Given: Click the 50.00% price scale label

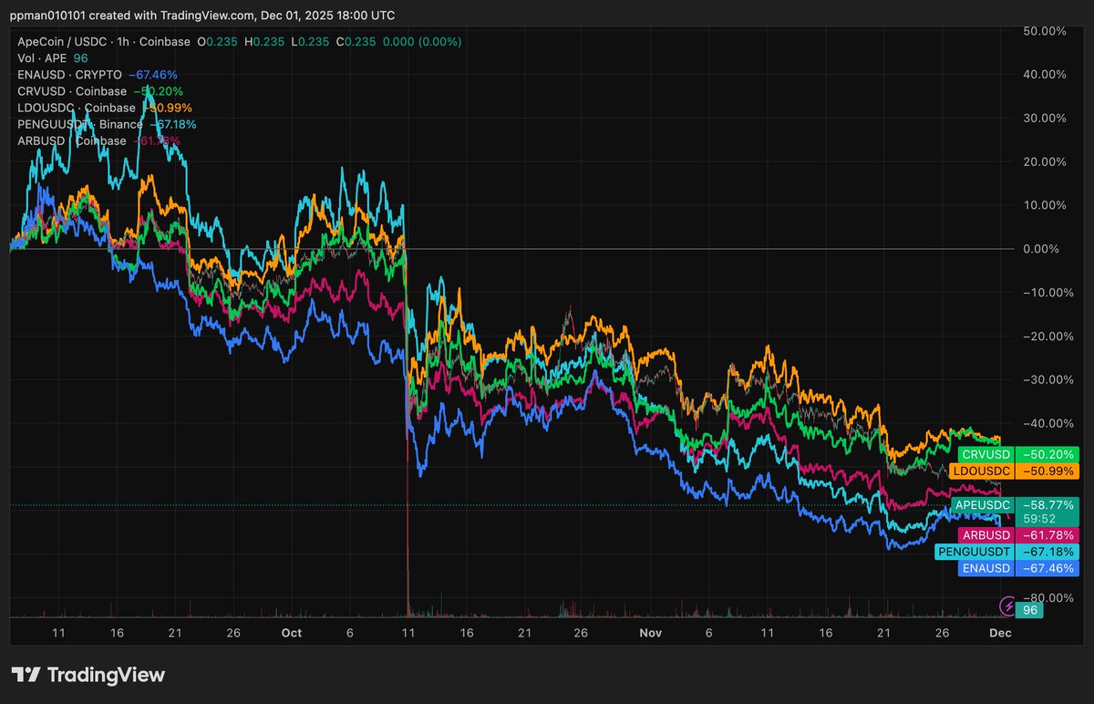Looking at the screenshot, I should (1047, 31).
